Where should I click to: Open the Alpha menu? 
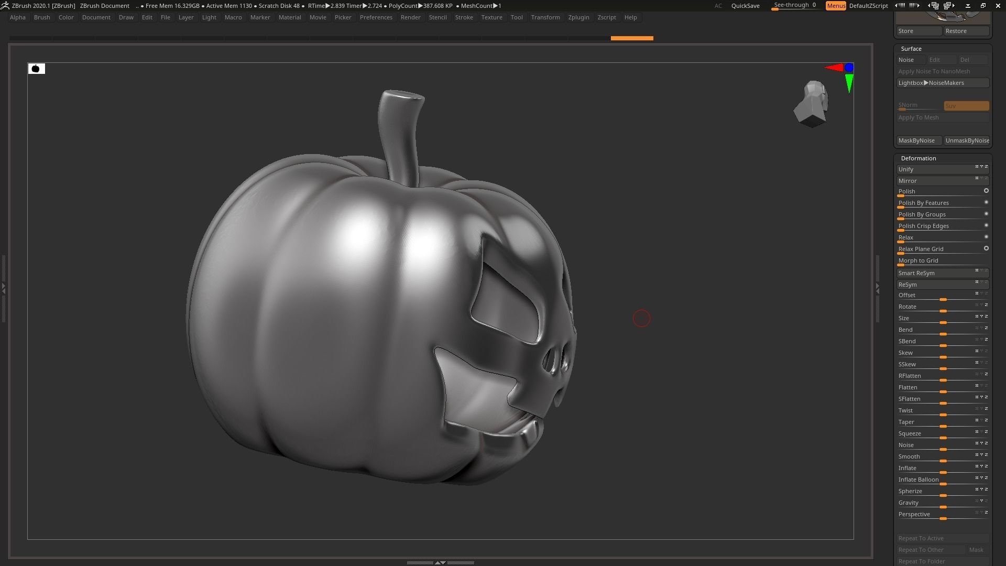[x=18, y=17]
